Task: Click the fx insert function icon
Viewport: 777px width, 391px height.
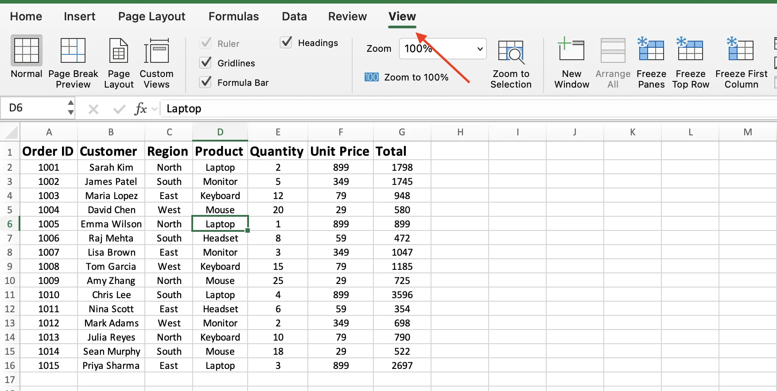Action: coord(140,108)
